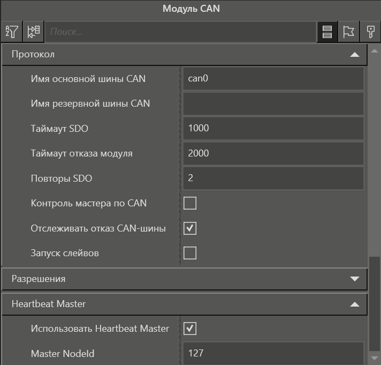The height and width of the screenshot is (365, 381).
Task: Edit the Master NodeId value 127
Action: 273,353
